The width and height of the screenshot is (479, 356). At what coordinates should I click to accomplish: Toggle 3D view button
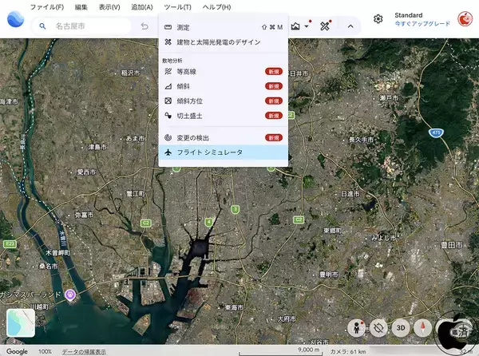point(401,328)
